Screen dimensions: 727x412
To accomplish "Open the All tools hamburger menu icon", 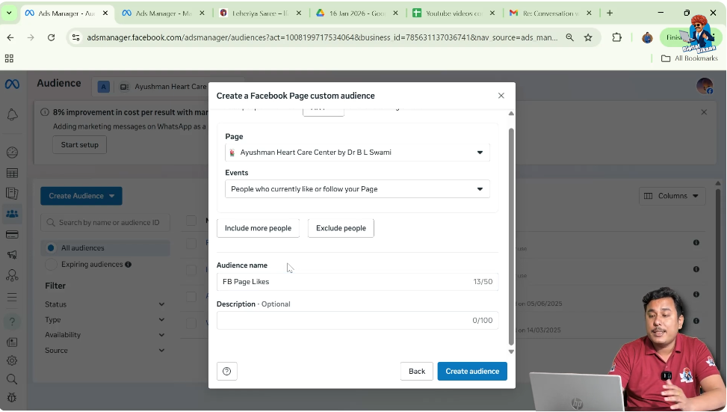I will [12, 297].
